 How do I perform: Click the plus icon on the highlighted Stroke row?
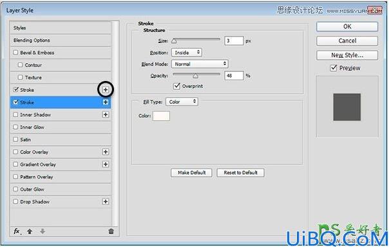pos(106,102)
